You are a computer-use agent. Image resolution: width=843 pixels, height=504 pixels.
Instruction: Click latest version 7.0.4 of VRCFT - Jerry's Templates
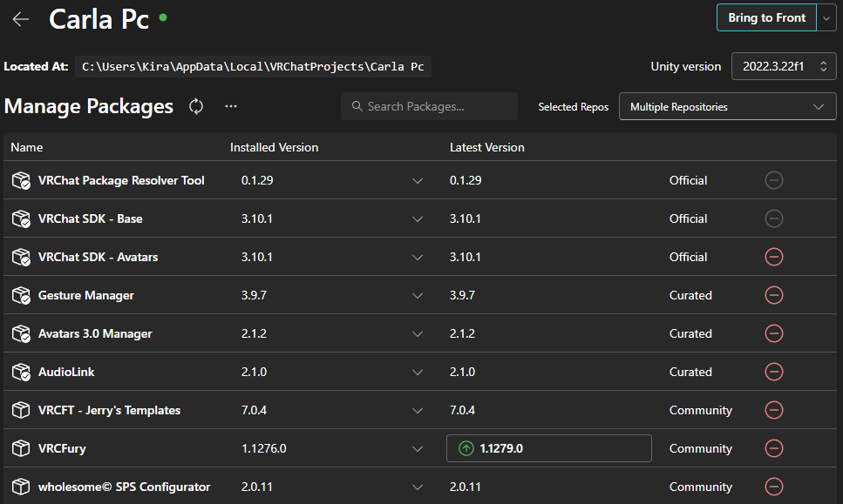point(462,410)
